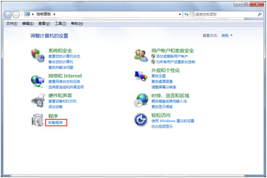Image resolution: width=267 pixels, height=178 pixels.
Task: Open the 时钟、语言和区域 globe clock icon
Action: click(141, 100)
